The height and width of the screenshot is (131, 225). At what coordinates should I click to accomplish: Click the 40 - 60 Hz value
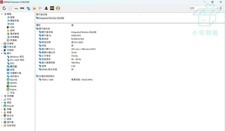(x=76, y=59)
